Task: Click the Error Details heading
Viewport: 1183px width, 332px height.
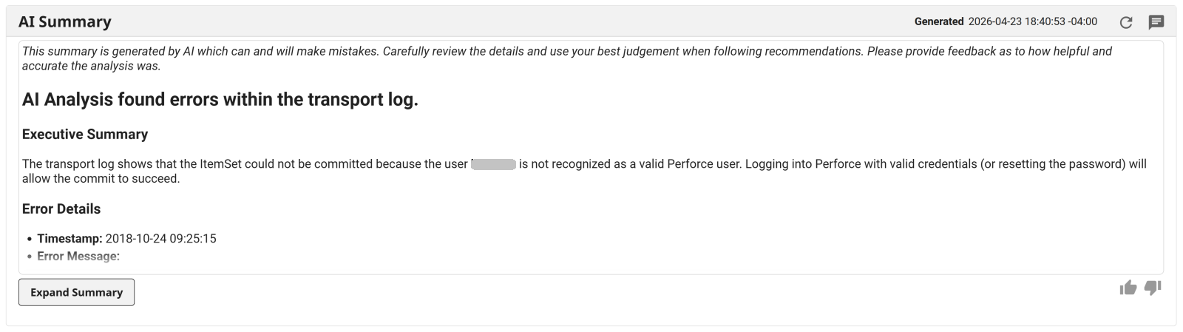Action: click(x=61, y=209)
